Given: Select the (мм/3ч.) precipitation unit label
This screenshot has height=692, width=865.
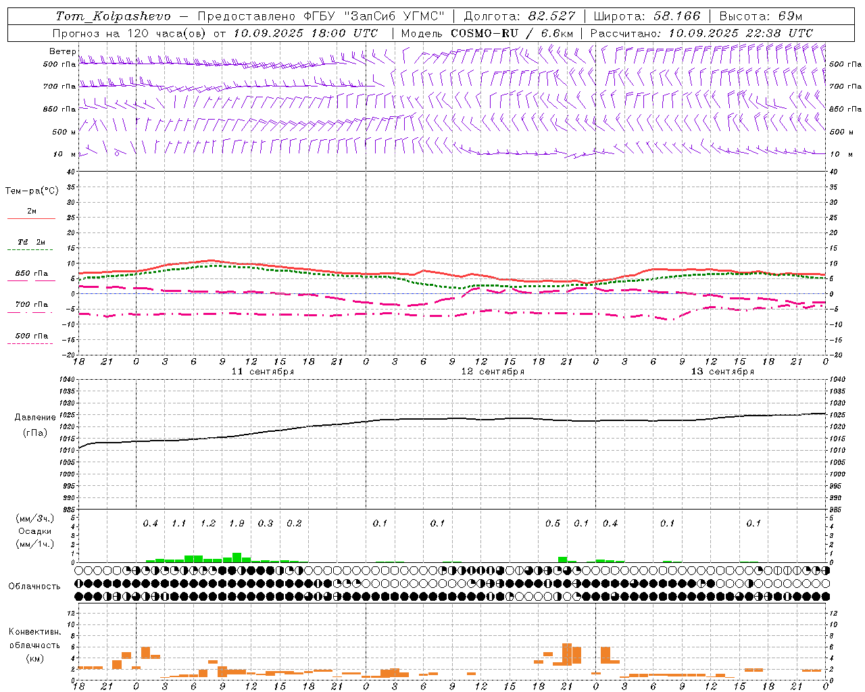Looking at the screenshot, I should (34, 518).
